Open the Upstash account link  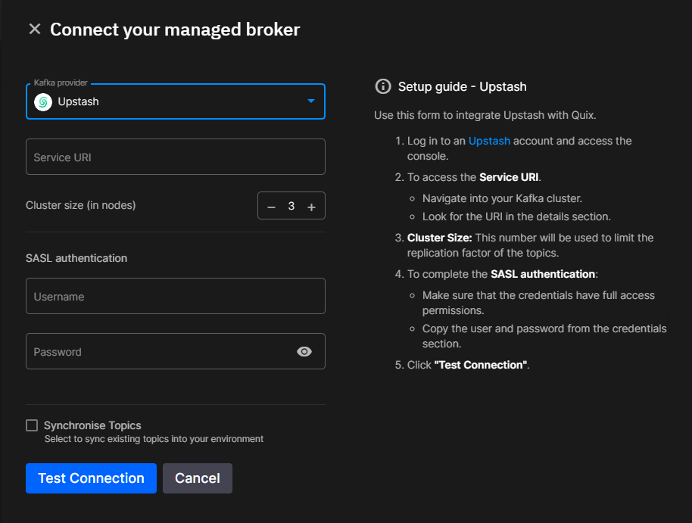pyautogui.click(x=490, y=141)
